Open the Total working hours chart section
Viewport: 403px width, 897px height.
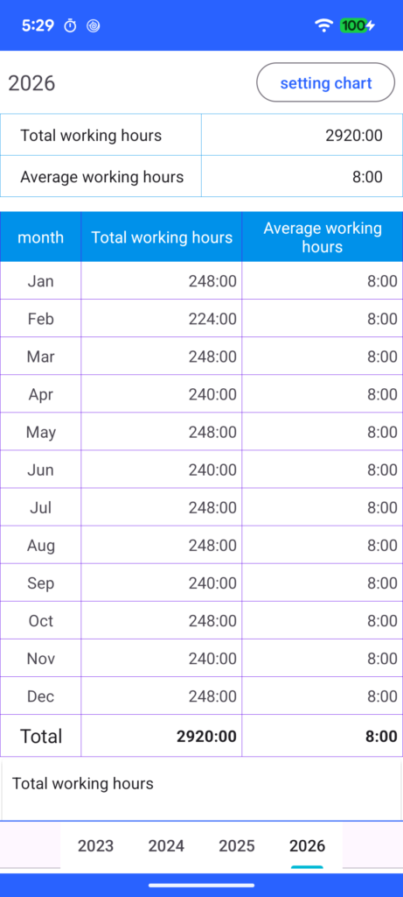[201, 789]
